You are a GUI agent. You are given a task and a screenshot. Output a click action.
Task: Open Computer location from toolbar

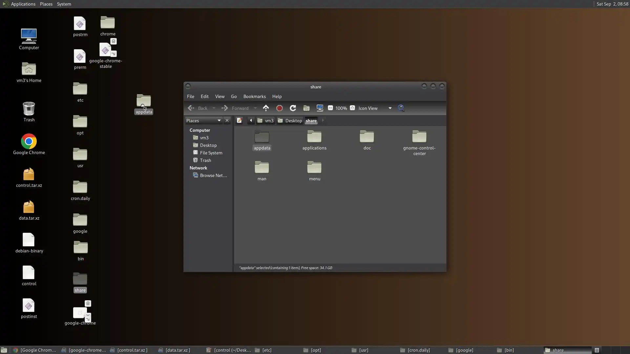pos(320,108)
